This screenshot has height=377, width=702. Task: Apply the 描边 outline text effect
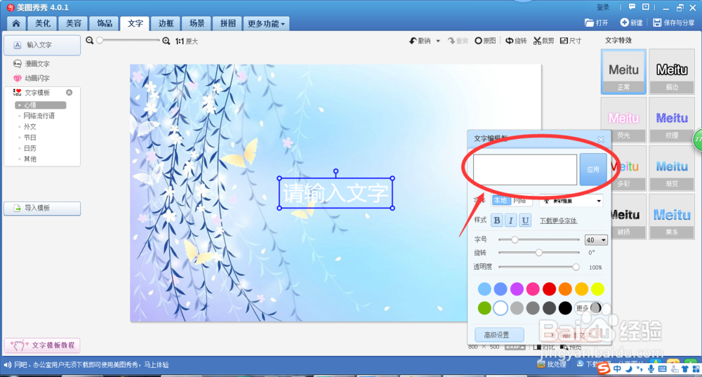[x=672, y=72]
